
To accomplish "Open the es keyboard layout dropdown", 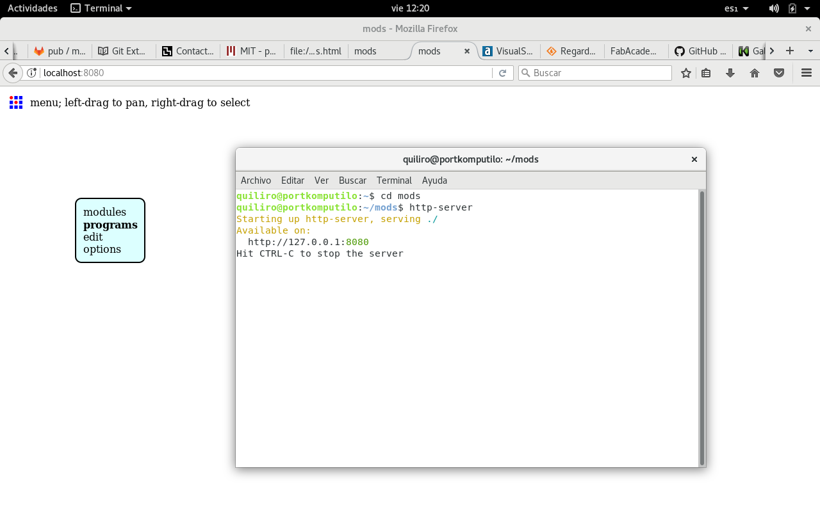I will pyautogui.click(x=737, y=8).
